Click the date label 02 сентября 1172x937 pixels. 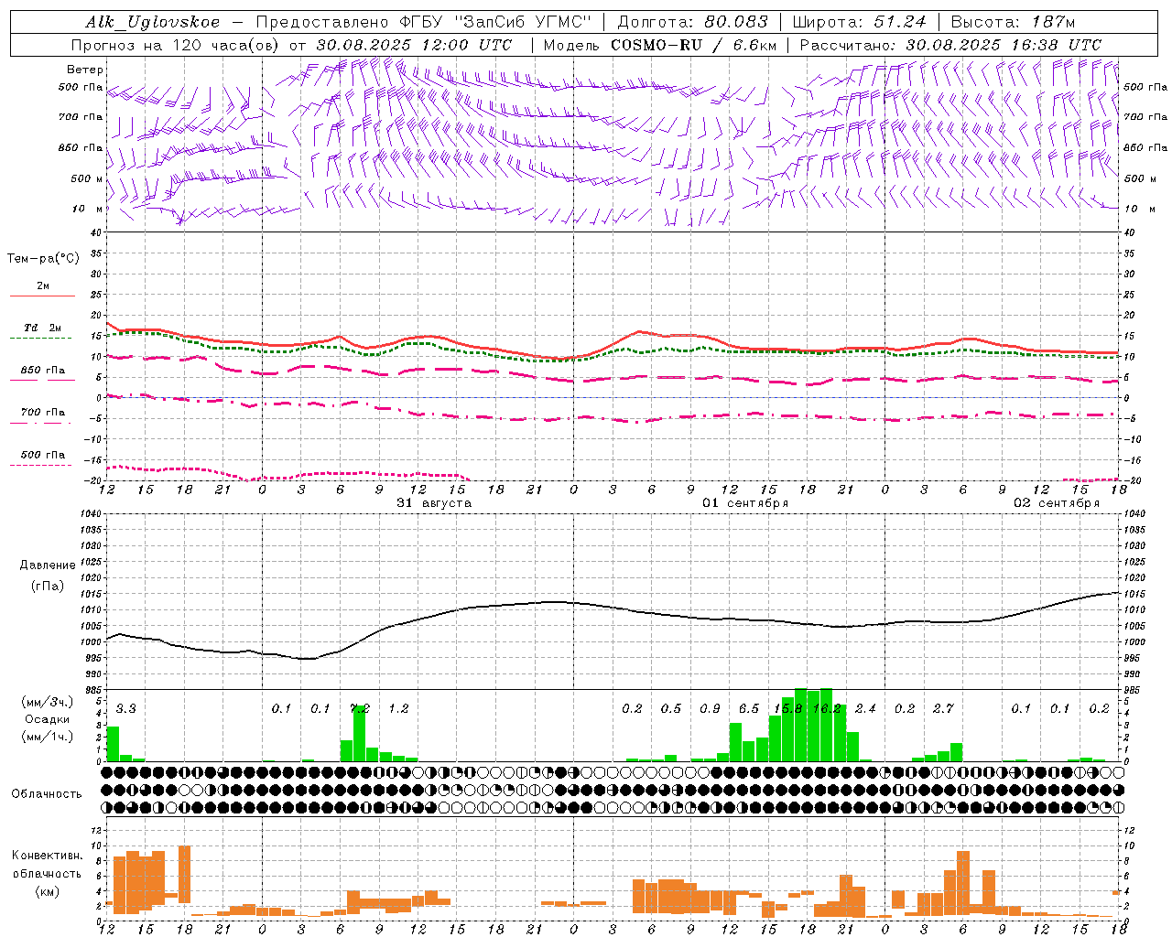pyautogui.click(x=1057, y=503)
